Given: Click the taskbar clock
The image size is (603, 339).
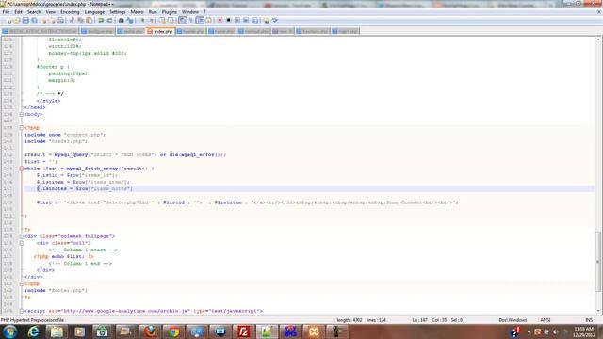Looking at the screenshot, I should click(x=584, y=332).
